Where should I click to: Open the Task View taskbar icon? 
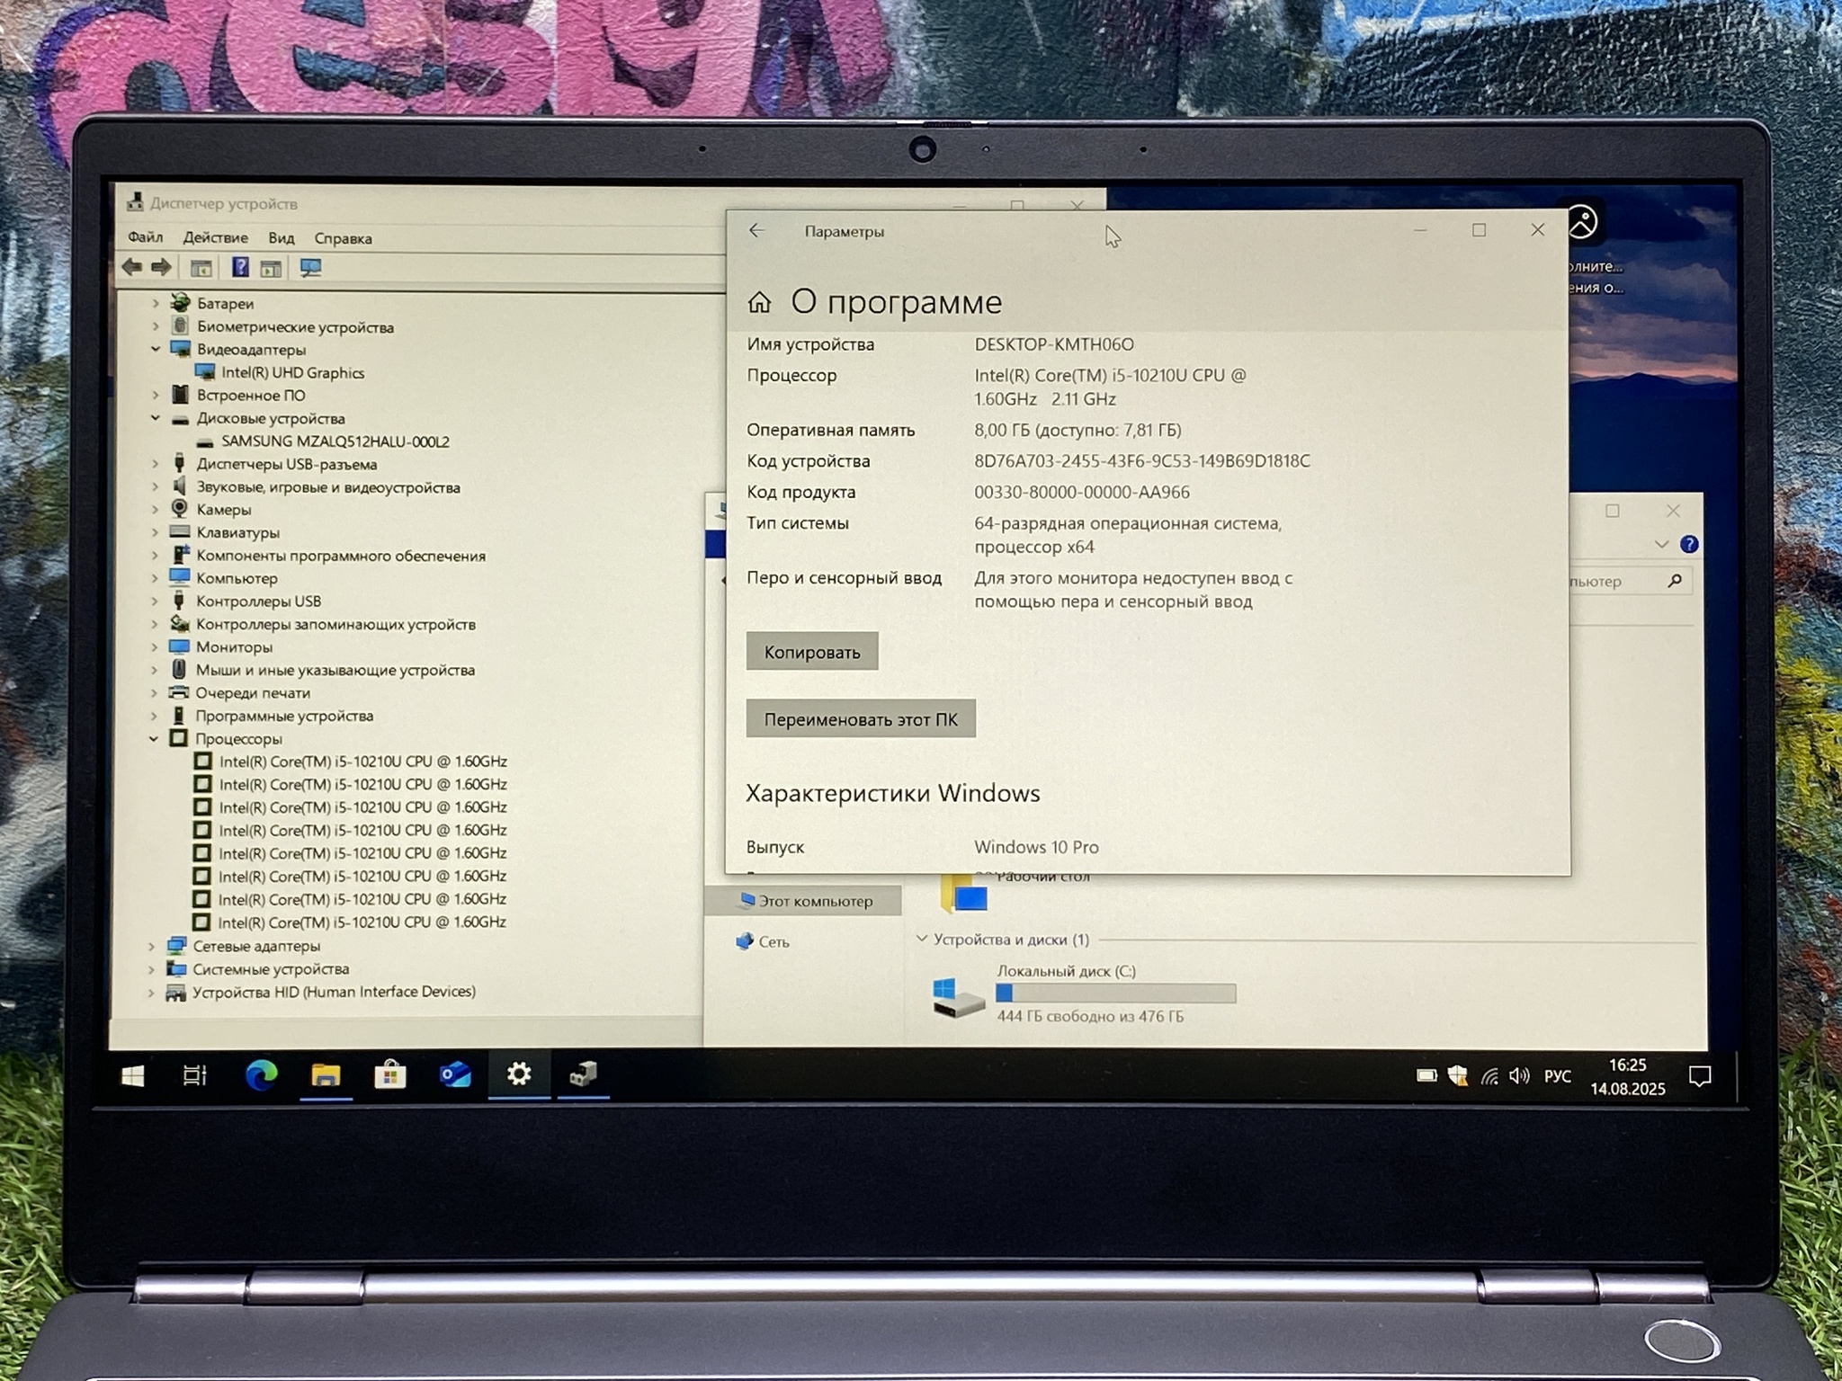tap(195, 1075)
